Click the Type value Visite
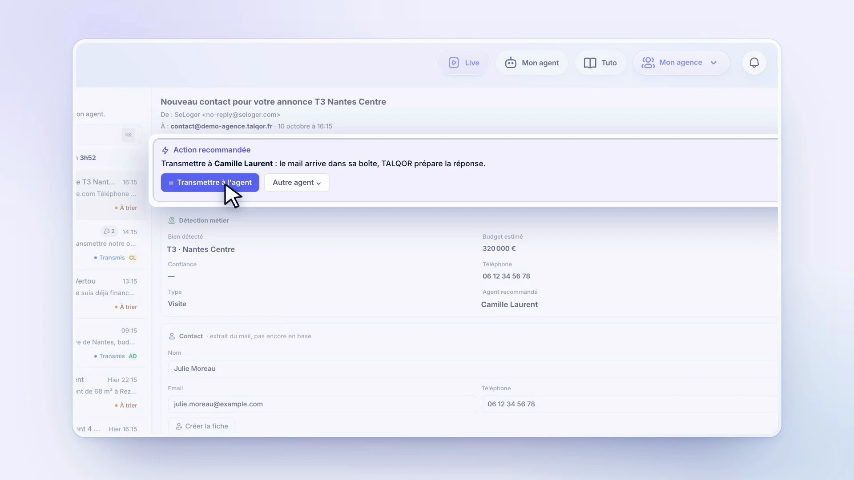Viewport: 854px width, 480px height. (x=177, y=304)
